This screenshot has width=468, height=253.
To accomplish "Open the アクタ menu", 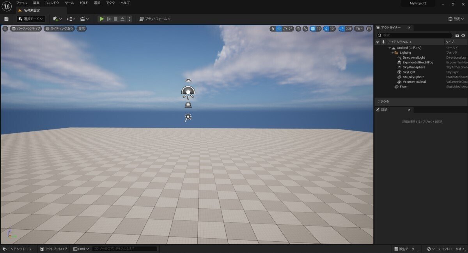I will (110, 3).
